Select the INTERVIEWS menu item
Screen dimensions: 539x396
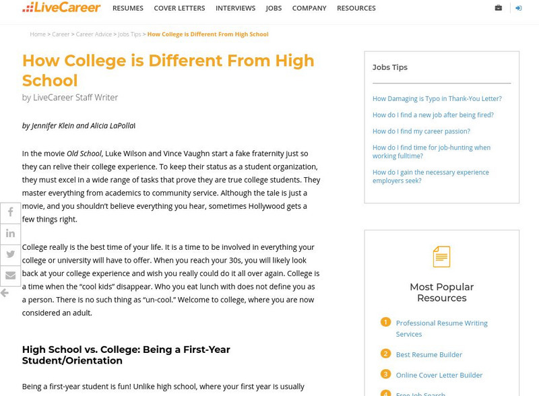pos(235,8)
